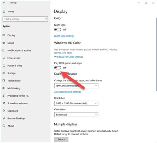Click the Projecting to this PC icon
The image size is (157, 143).
(4, 96)
